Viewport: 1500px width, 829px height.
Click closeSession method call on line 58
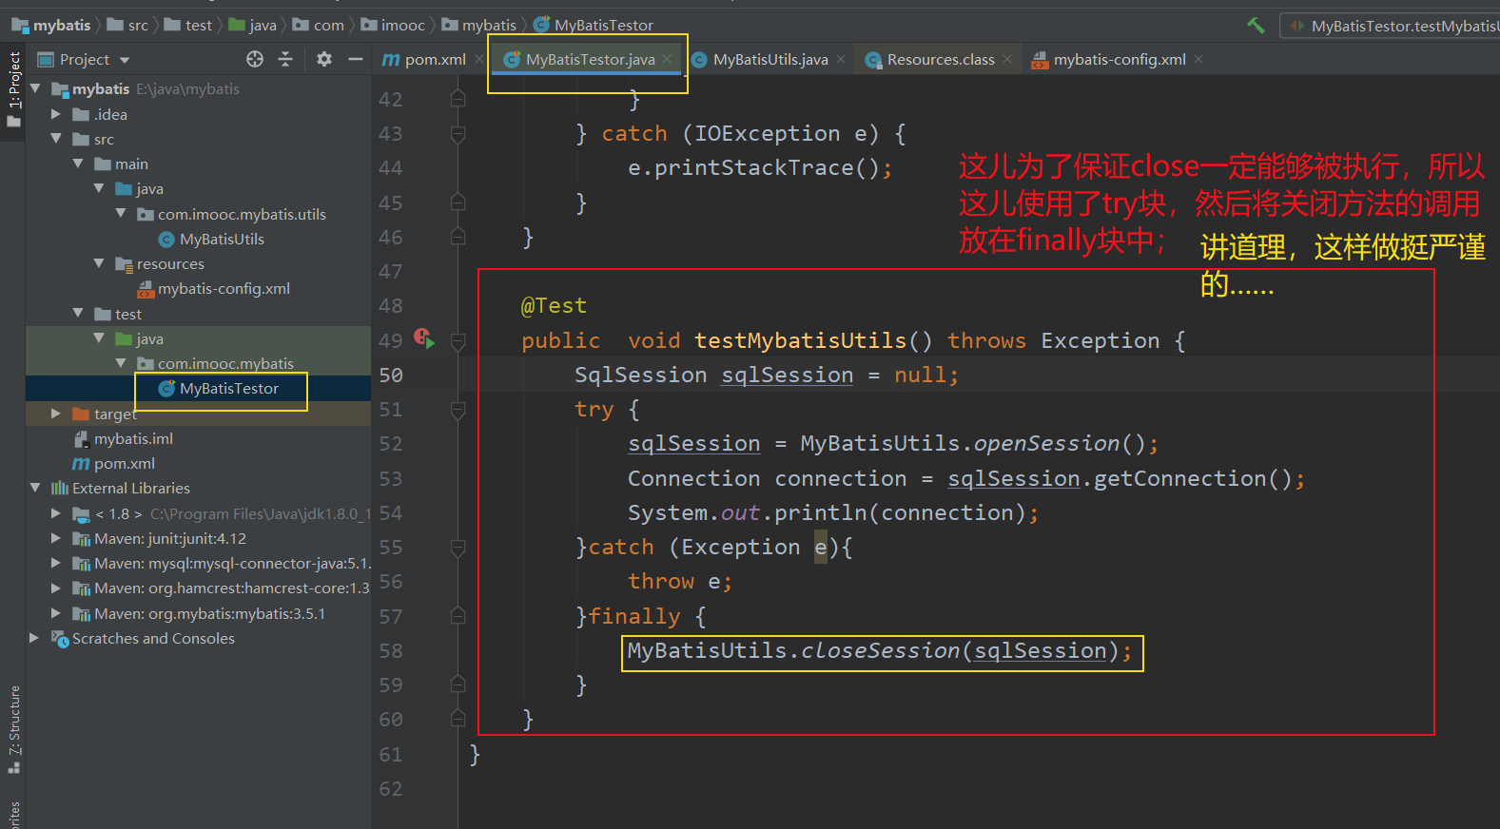[x=881, y=651]
